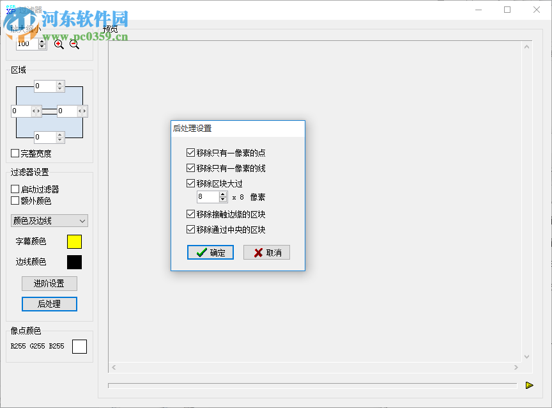
Task: Uncheck 移除接触边缘的区块 in the dialog
Action: (x=190, y=215)
